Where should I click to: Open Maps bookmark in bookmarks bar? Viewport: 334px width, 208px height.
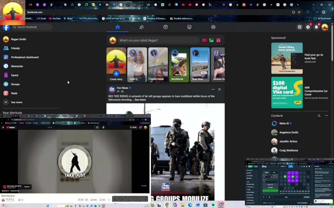click(x=68, y=18)
